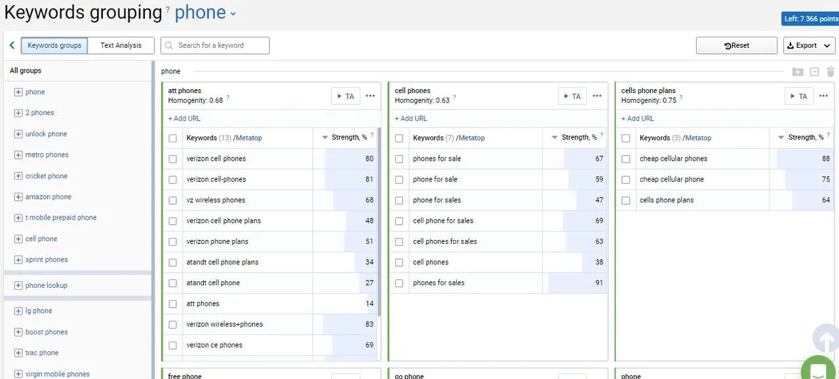Select sprint phones in sidebar
Screen dimensions: 839x379
47,260
